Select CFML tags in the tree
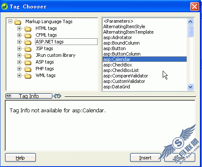202x167 pixels. 46,35
